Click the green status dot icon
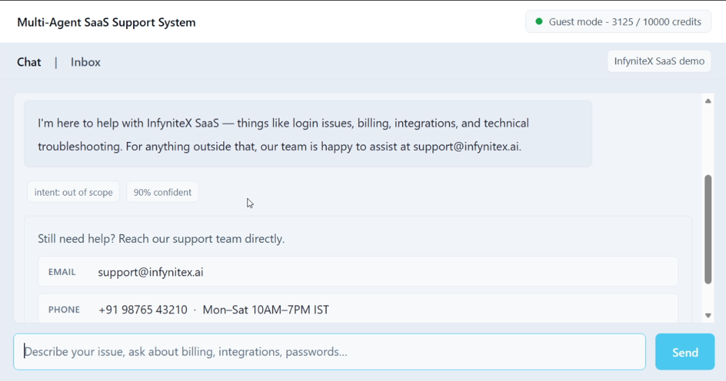Image resolution: width=726 pixels, height=381 pixels. click(539, 21)
